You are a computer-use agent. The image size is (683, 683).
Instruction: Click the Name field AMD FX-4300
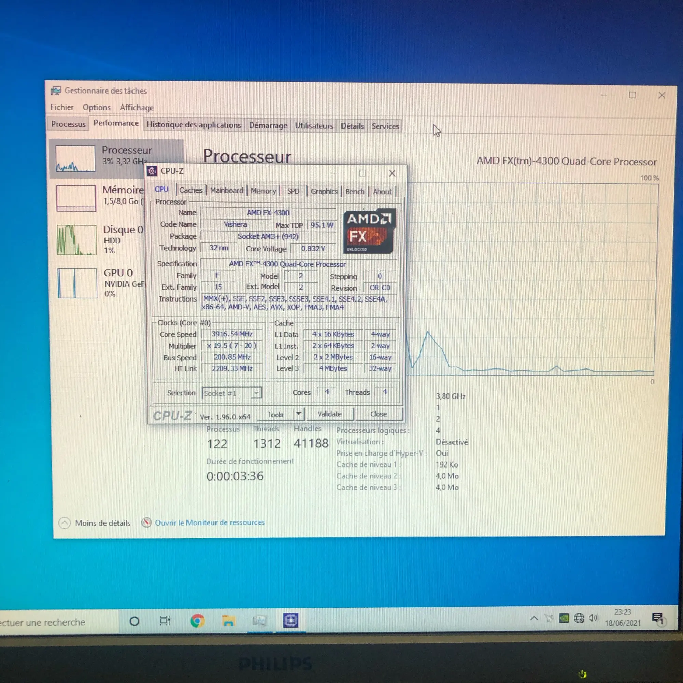tap(268, 213)
